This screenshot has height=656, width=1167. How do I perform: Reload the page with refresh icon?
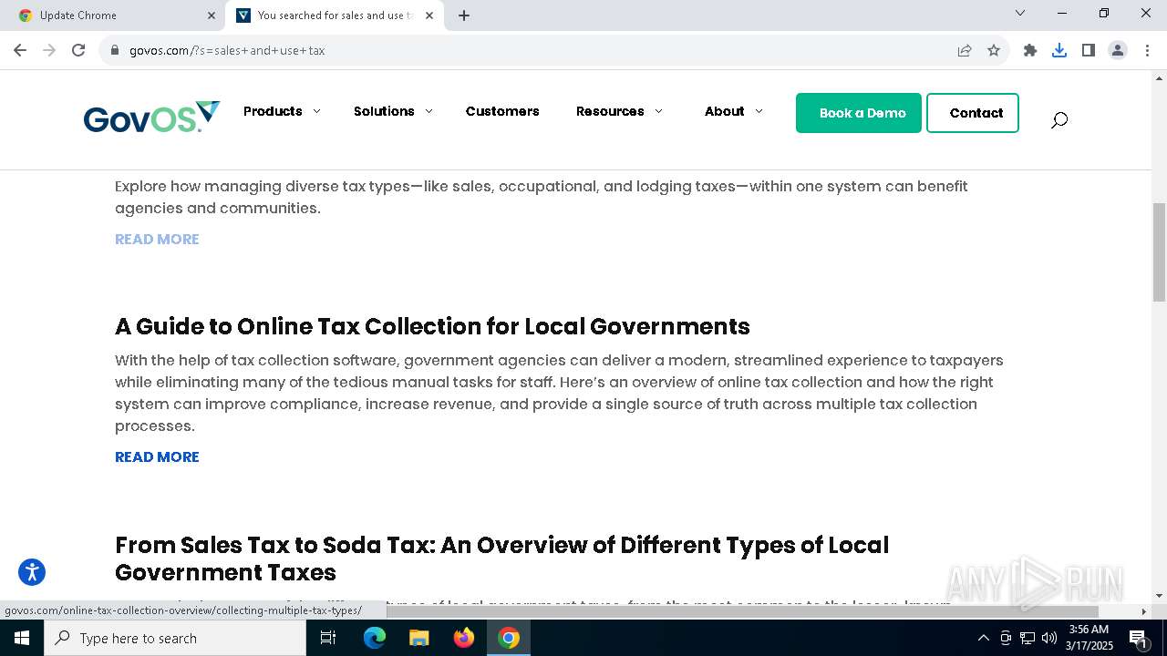78,50
